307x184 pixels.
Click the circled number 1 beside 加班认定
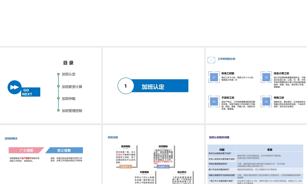(126, 86)
